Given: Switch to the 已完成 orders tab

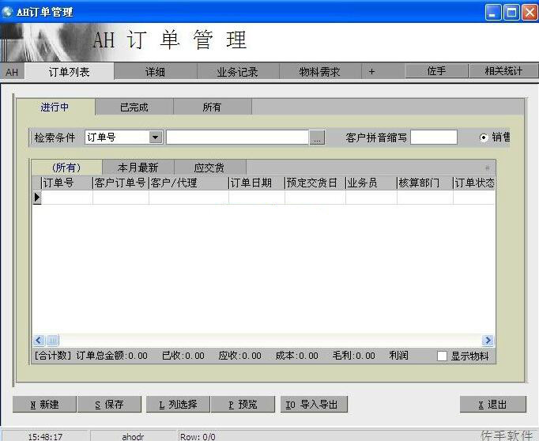Looking at the screenshot, I should [134, 107].
